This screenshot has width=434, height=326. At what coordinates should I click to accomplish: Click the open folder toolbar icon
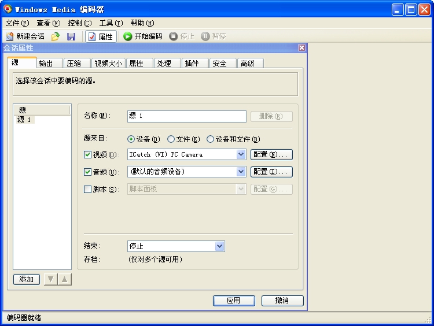click(56, 36)
